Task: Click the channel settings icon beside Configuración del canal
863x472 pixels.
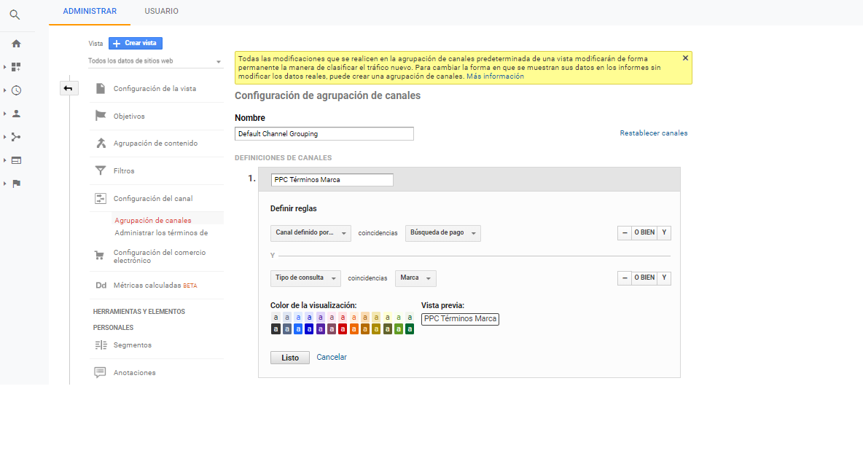Action: click(100, 199)
